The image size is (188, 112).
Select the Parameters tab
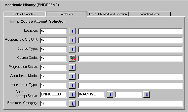[x=66, y=14]
